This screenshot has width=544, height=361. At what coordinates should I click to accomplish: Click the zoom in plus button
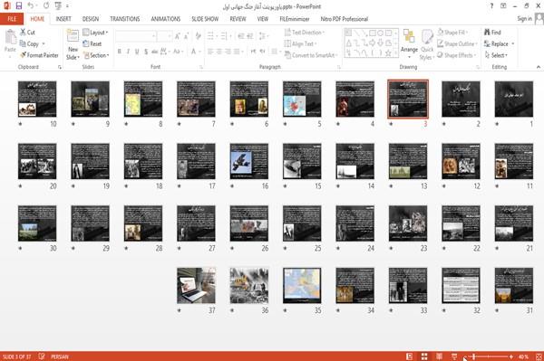click(x=511, y=356)
